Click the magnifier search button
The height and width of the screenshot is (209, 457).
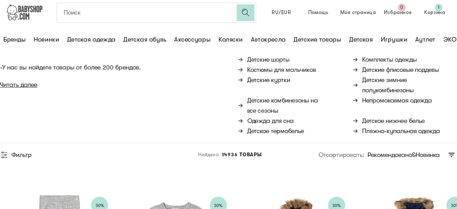(245, 13)
